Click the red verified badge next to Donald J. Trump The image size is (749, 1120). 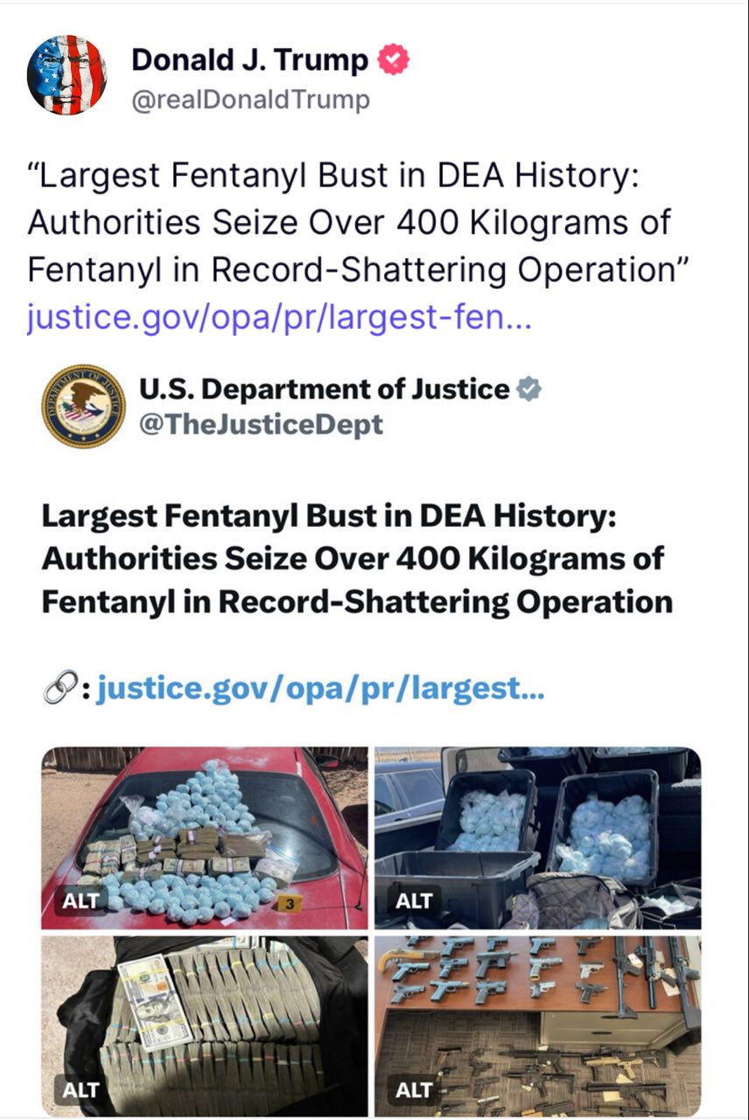pos(394,60)
